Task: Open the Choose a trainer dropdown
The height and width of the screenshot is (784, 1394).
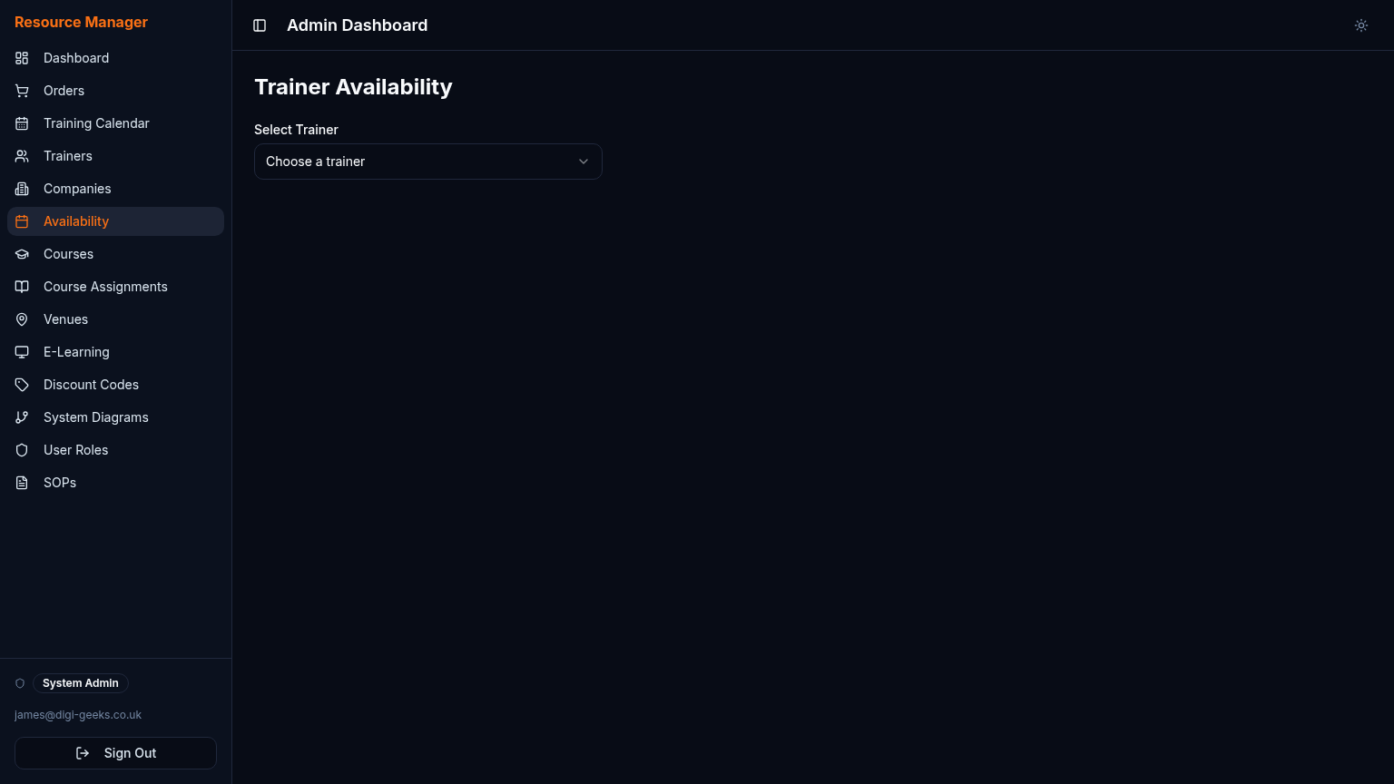Action: (x=428, y=162)
